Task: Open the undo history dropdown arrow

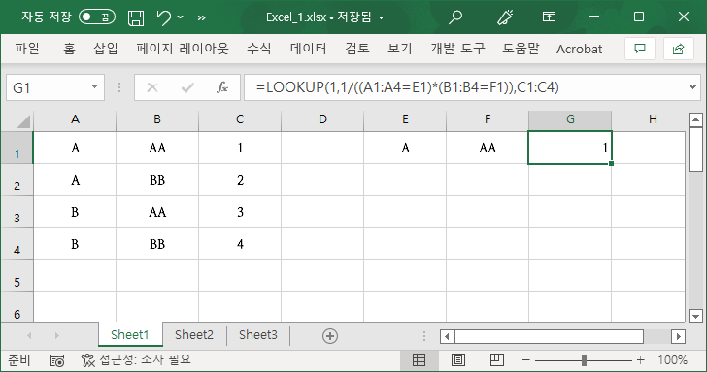Action: coord(181,17)
